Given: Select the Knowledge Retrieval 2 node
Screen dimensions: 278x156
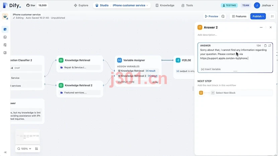Looking at the screenshot, I should click(80, 89).
